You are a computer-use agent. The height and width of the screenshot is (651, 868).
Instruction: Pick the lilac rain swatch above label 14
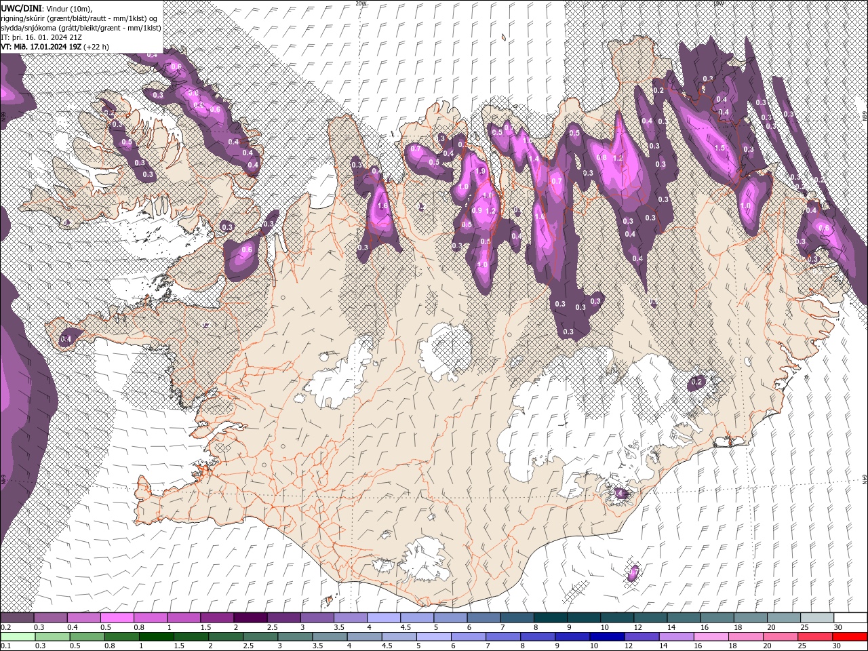pos(677,637)
